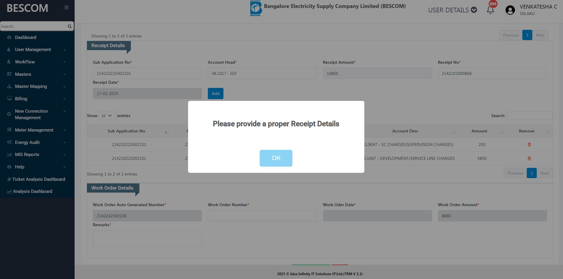Open the Help menu
Image resolution: width=563 pixels, height=279 pixels.
pos(20,167)
